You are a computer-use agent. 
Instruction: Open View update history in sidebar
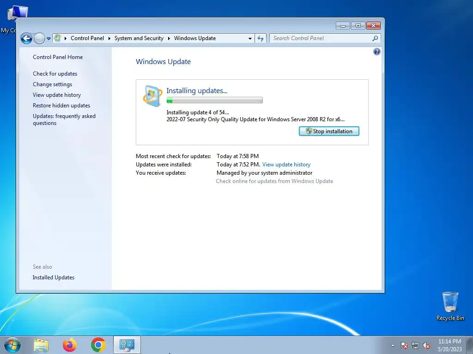coord(57,95)
